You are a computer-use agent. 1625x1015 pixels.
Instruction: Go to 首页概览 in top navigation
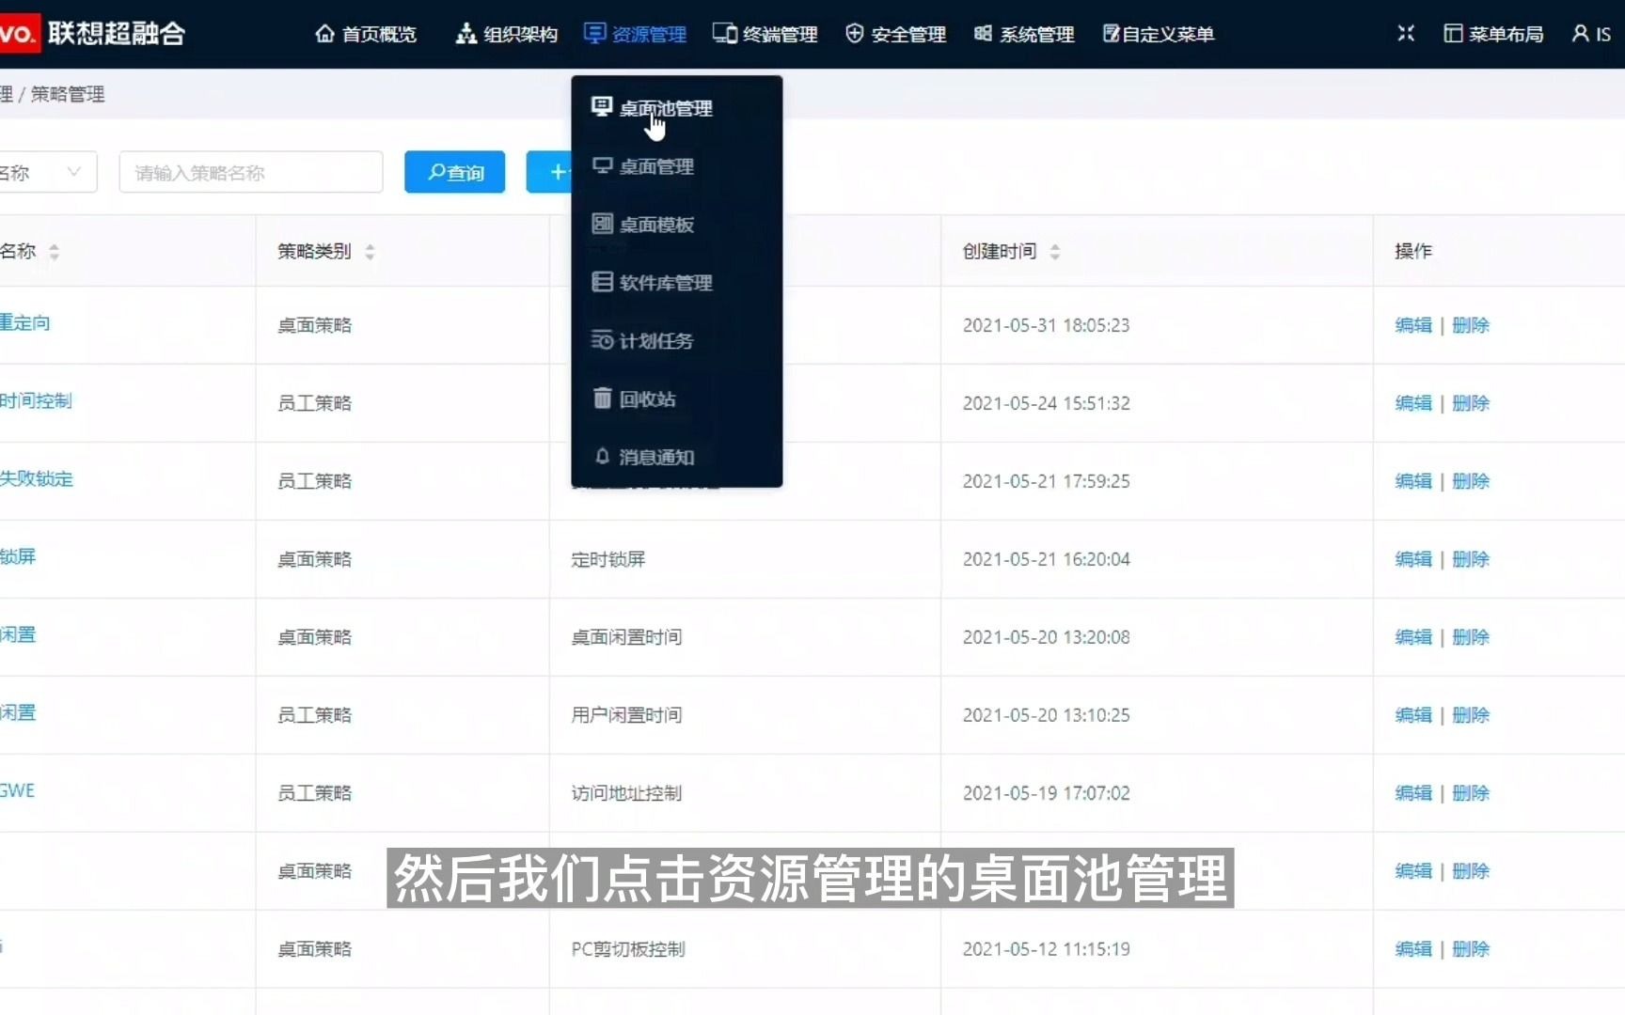(366, 35)
